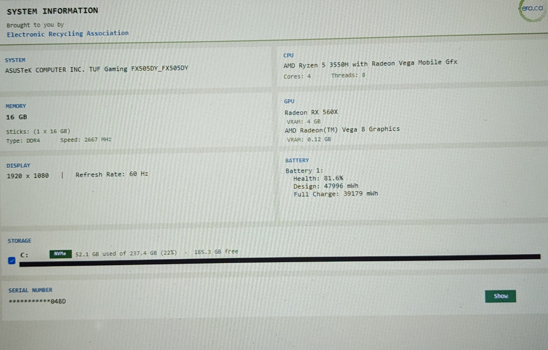548x350 pixels.
Task: Select the 'Health: 81.6%' battery value
Action: (318, 178)
